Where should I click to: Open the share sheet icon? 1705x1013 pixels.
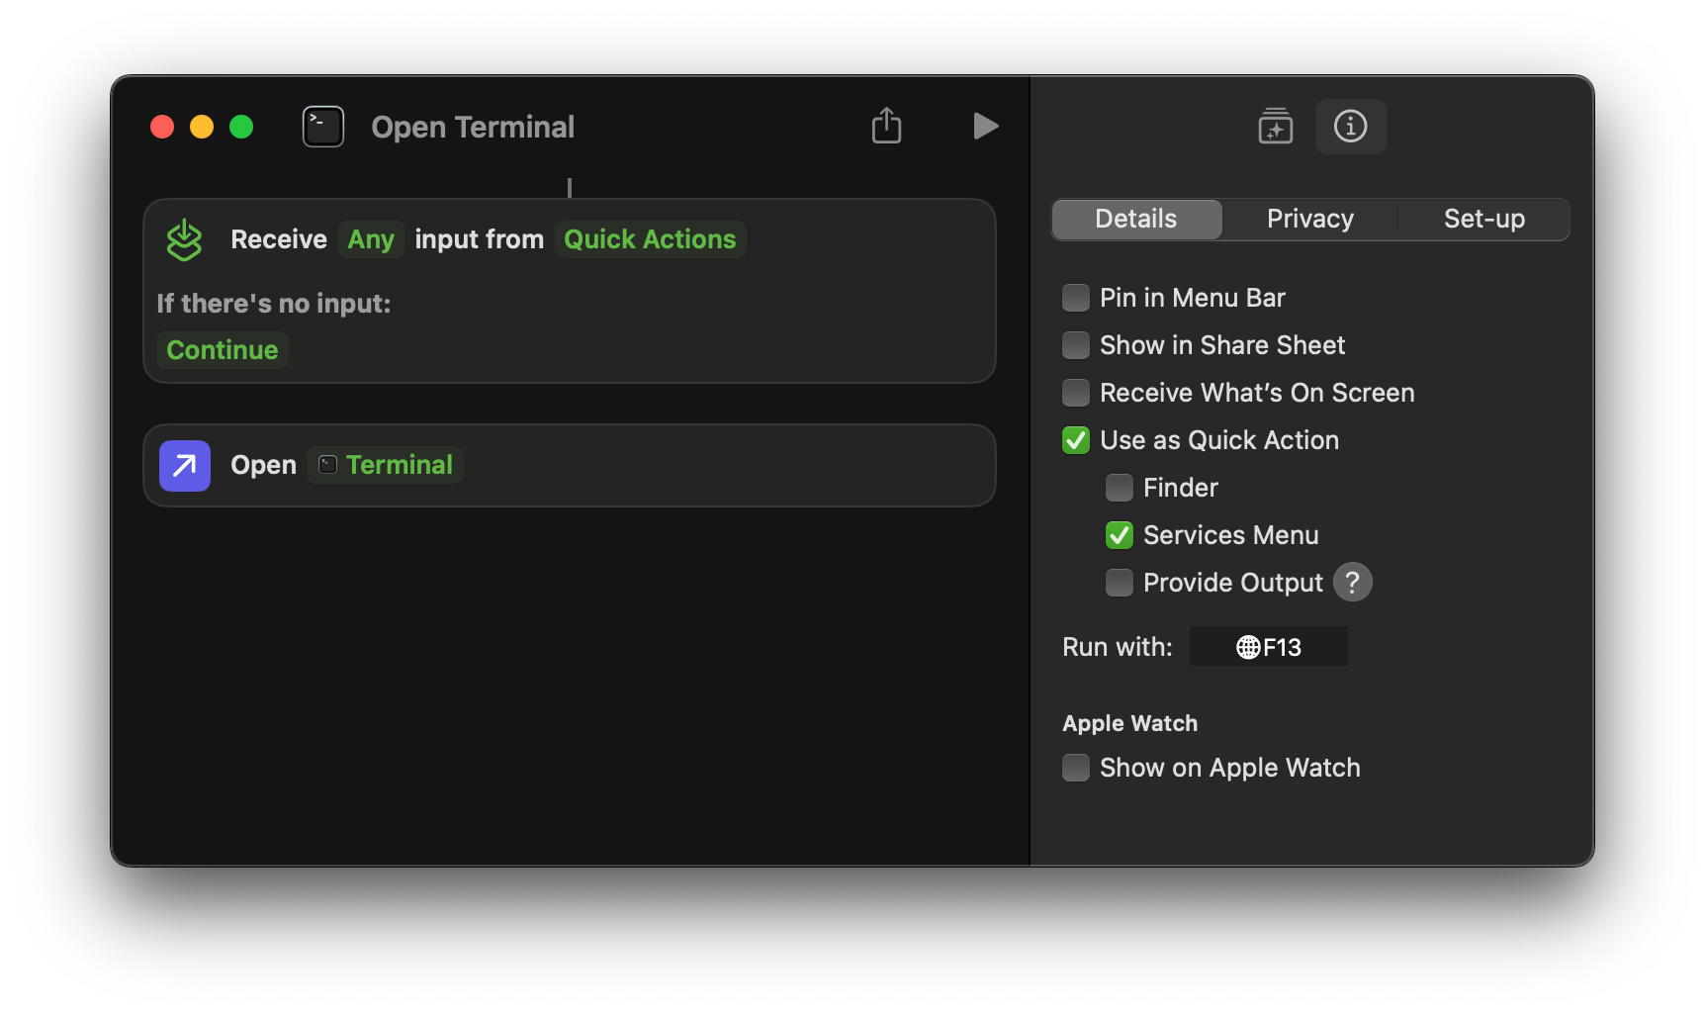pos(886,126)
